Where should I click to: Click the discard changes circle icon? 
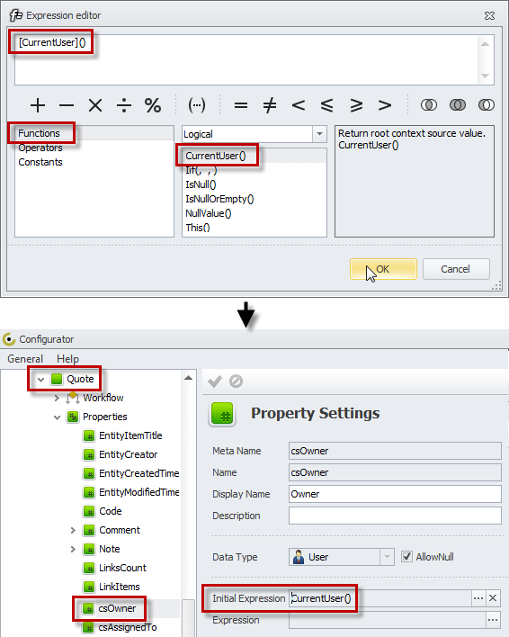pos(236,381)
